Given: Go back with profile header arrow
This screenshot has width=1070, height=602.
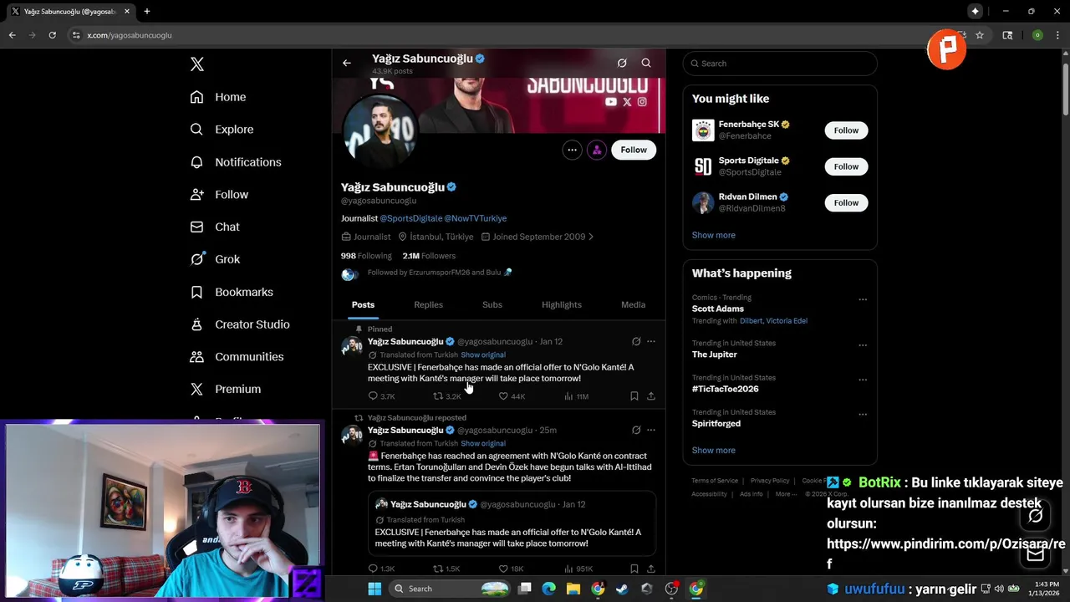Looking at the screenshot, I should [x=347, y=63].
